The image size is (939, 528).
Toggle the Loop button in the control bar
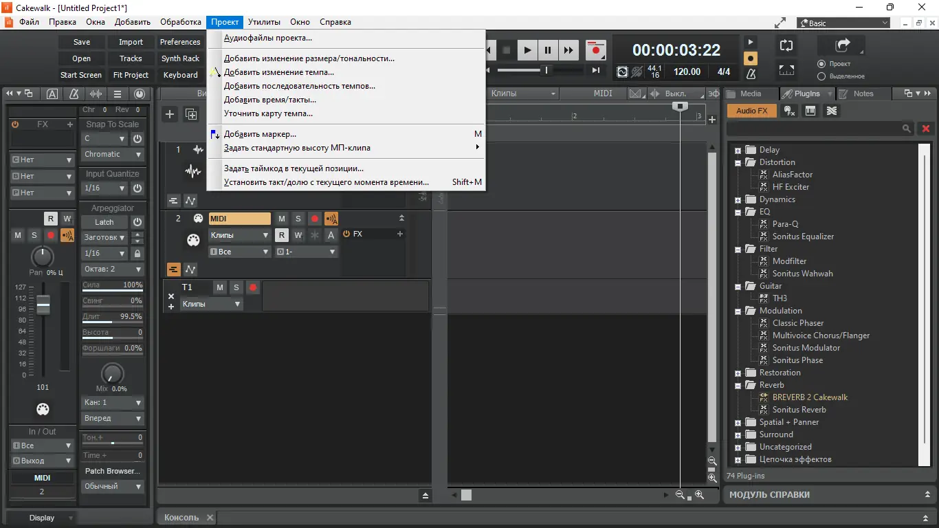786,45
